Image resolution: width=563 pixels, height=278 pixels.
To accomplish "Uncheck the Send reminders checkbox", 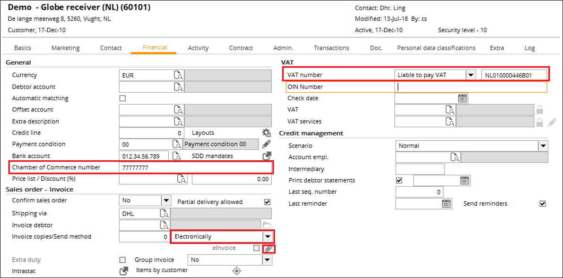I will (543, 204).
